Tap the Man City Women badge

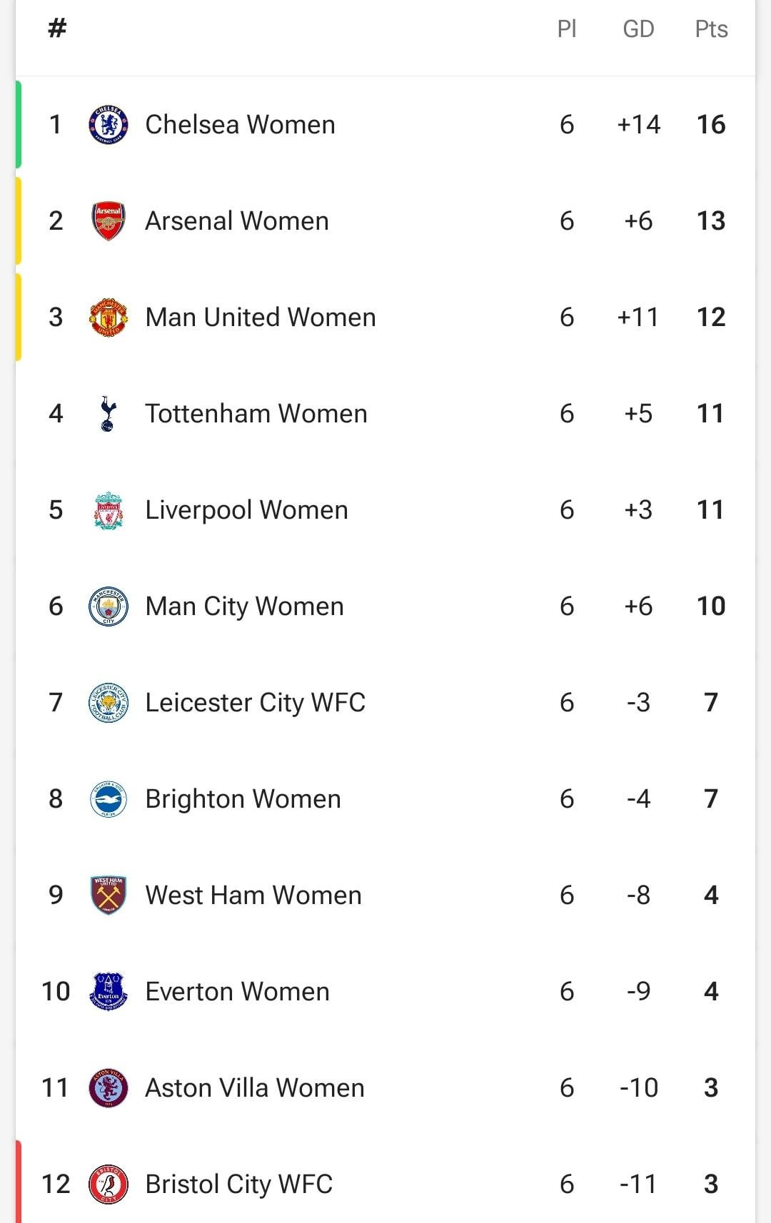(x=109, y=607)
